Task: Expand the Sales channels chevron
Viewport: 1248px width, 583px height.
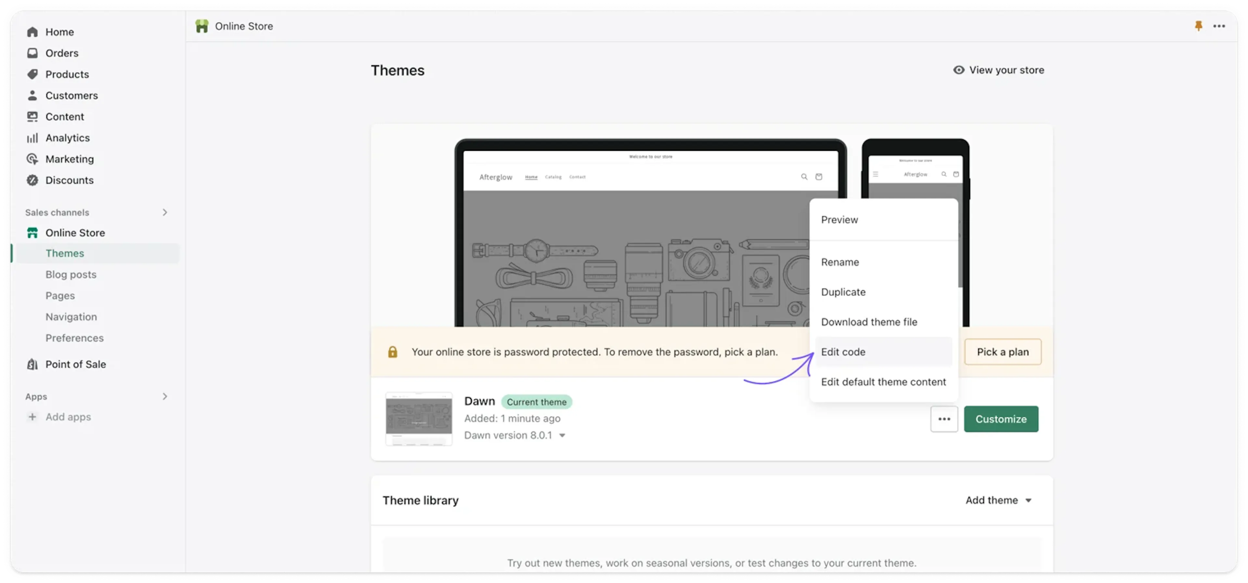Action: point(165,213)
